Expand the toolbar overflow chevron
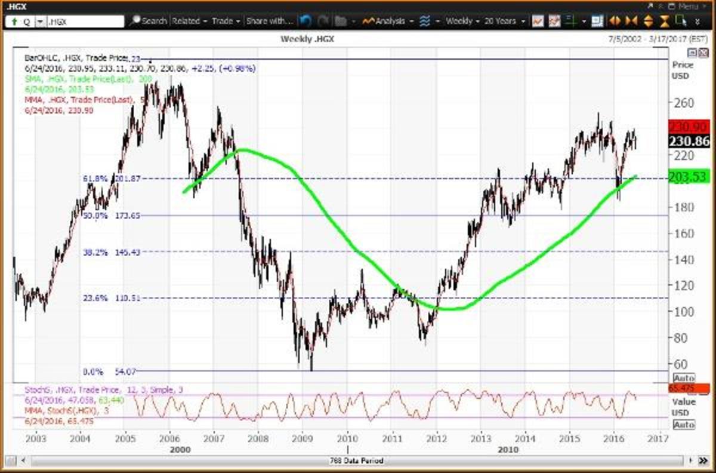Image resolution: width=716 pixels, height=473 pixels. 697,21
